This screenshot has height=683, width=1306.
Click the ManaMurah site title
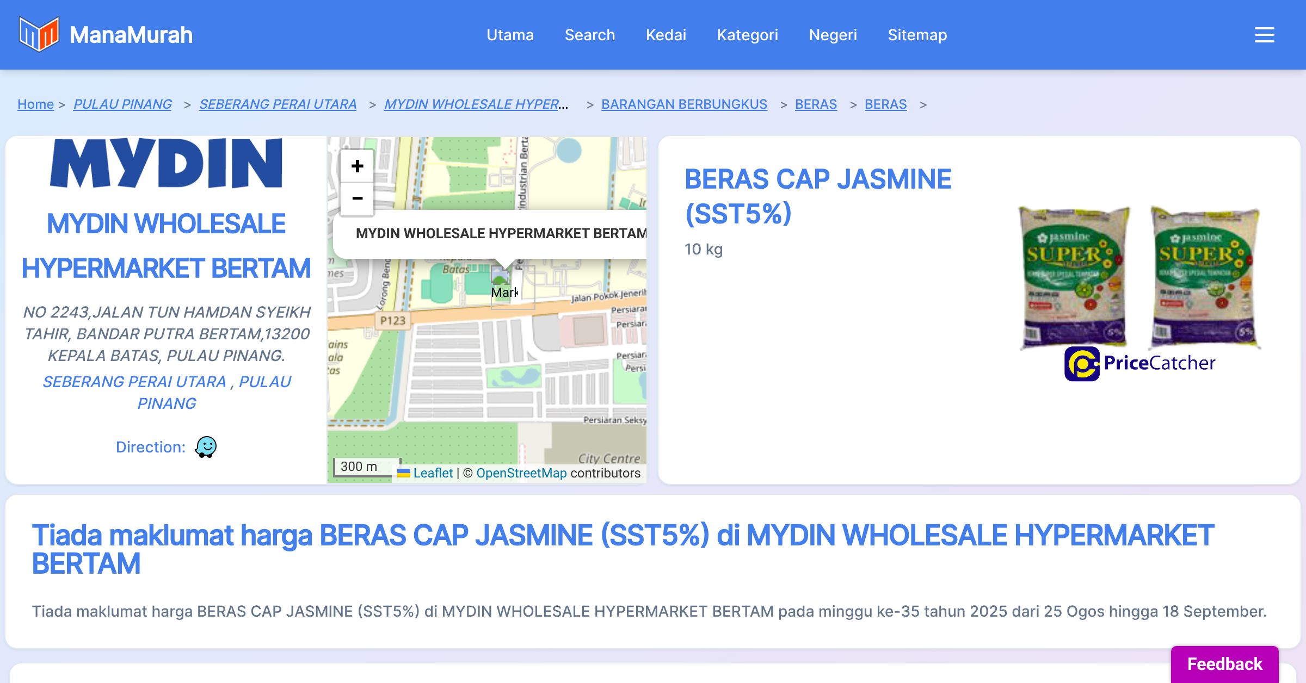coord(131,35)
